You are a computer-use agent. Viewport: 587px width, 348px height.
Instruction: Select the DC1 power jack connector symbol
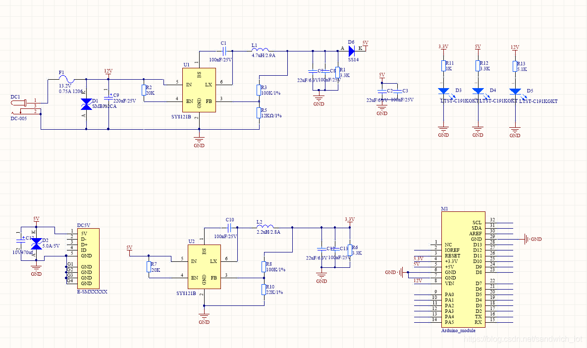coord(25,107)
